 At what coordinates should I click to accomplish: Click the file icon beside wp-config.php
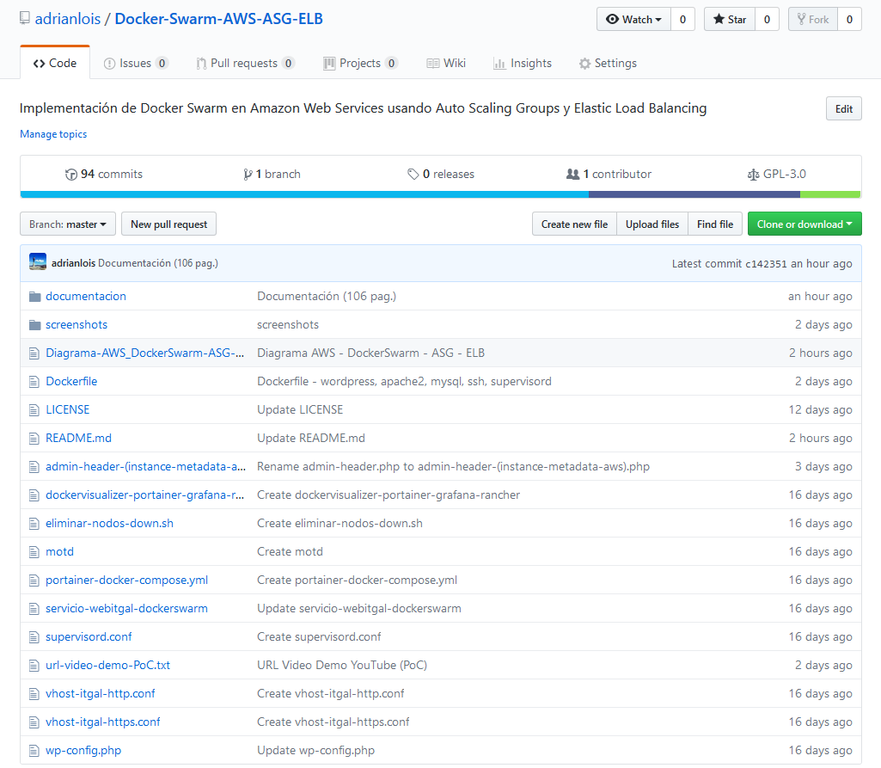point(34,751)
